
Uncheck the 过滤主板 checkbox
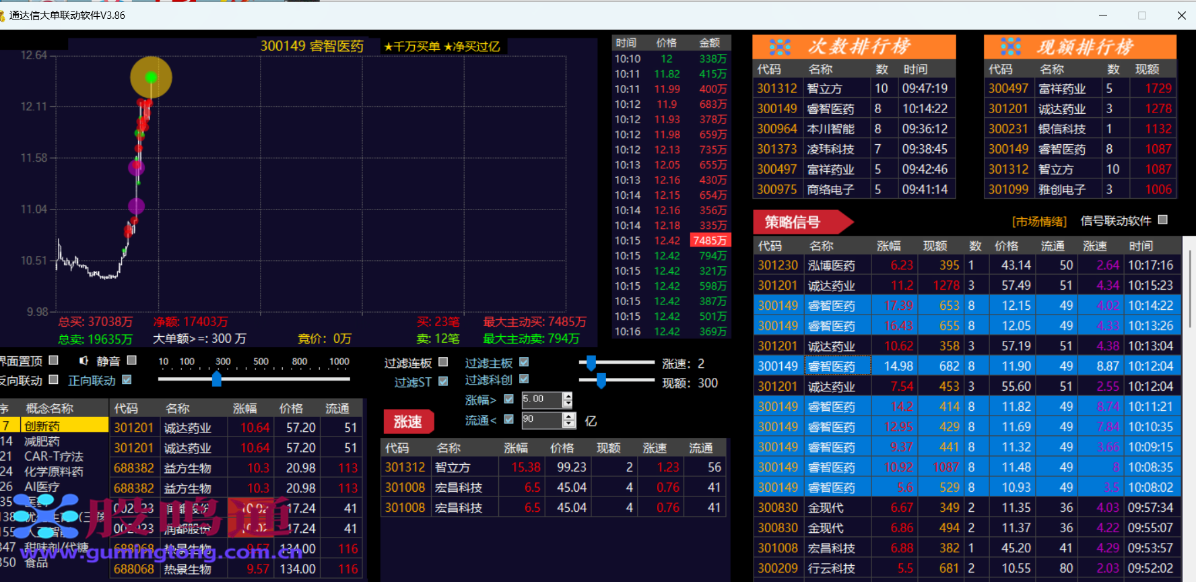point(524,362)
